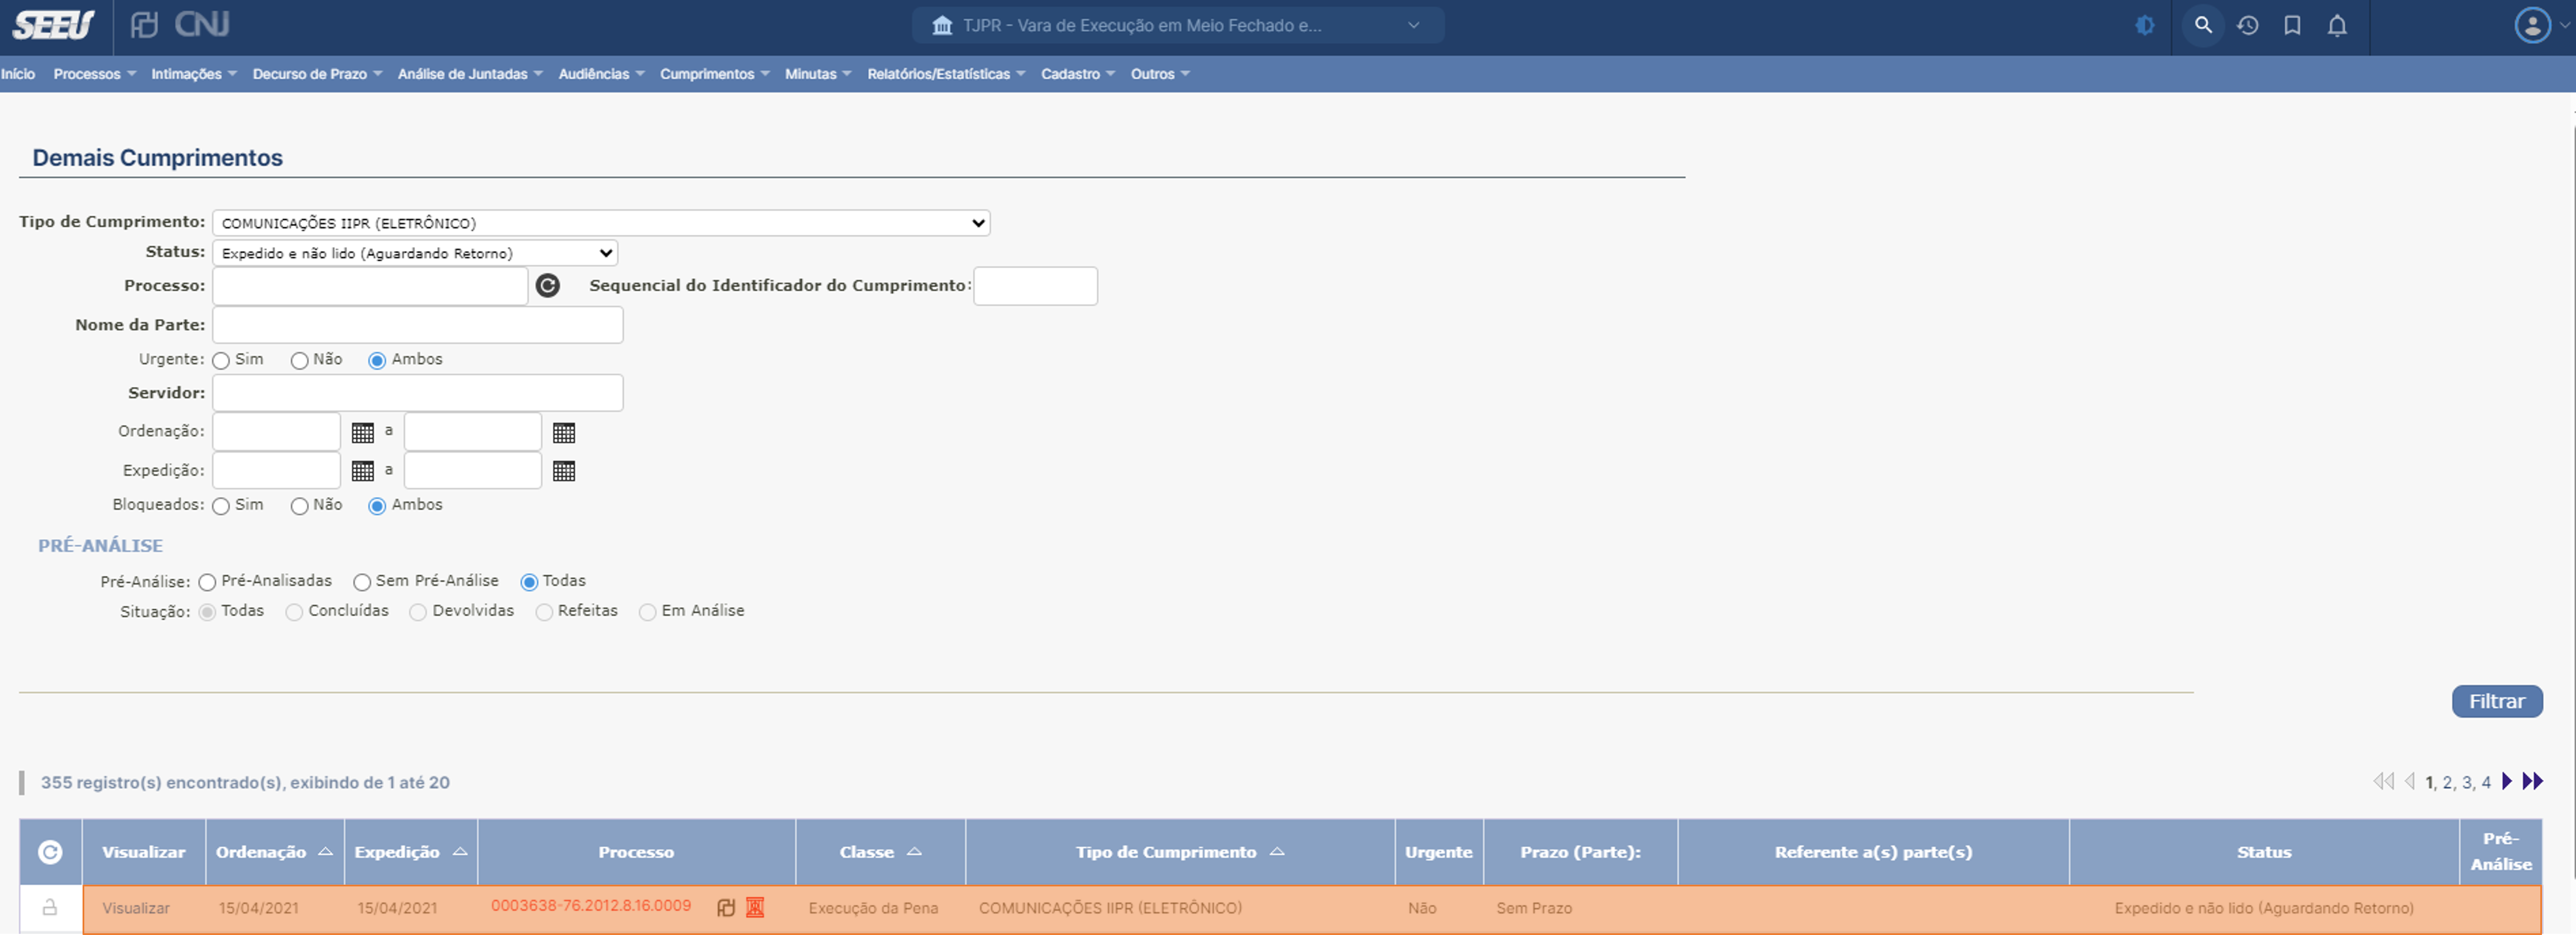Open the history clock icon

(2248, 26)
